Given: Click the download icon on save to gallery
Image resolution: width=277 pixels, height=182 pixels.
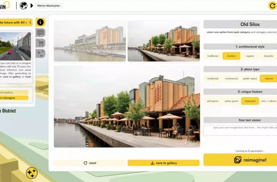Looking at the screenshot, I should tap(152, 163).
